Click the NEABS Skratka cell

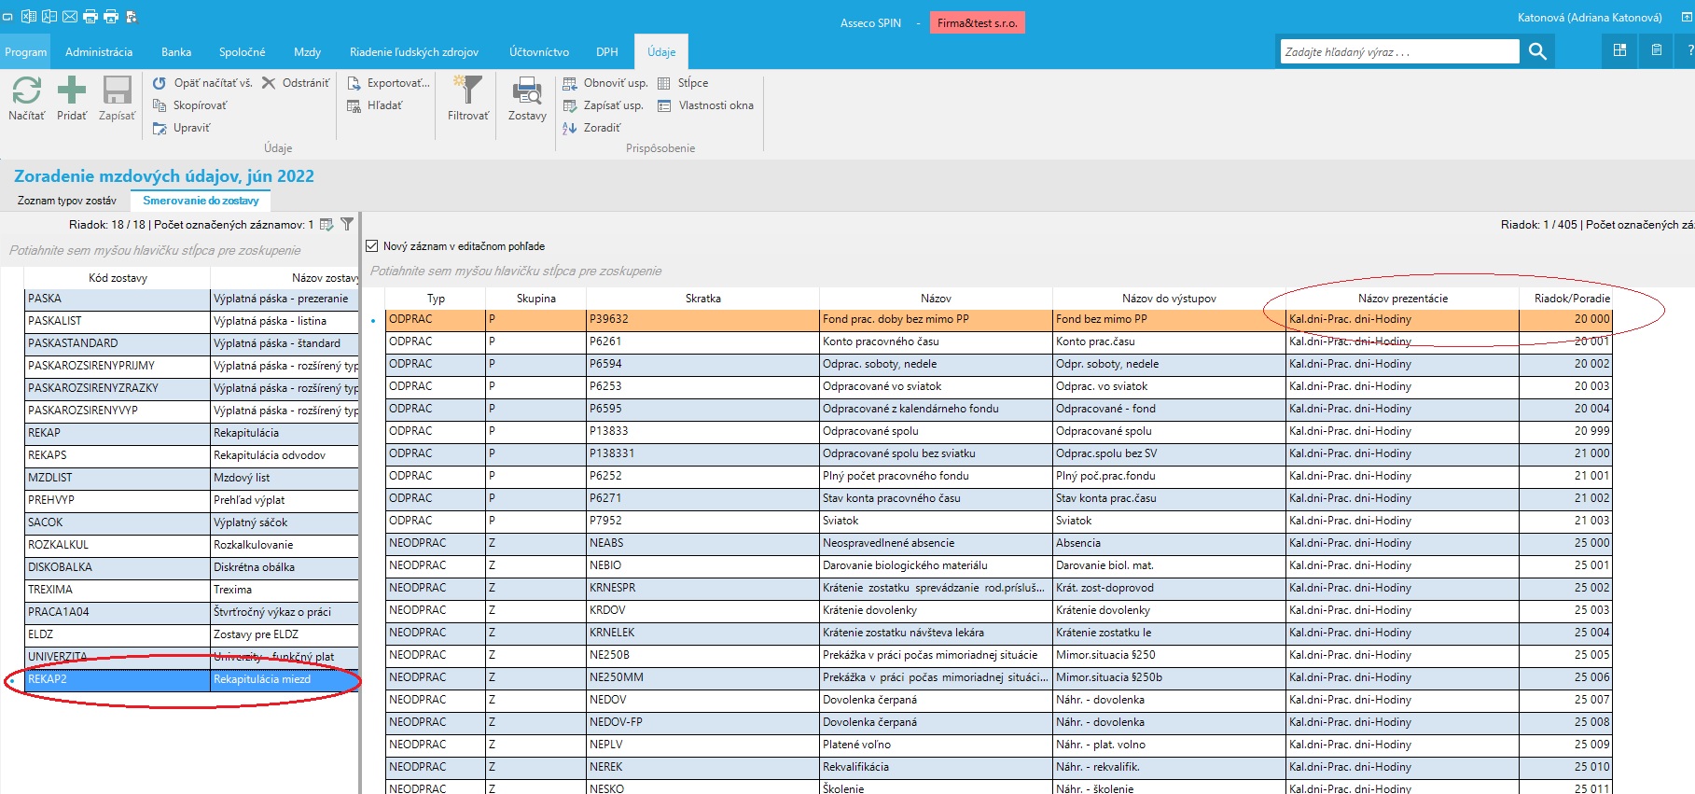(x=703, y=543)
